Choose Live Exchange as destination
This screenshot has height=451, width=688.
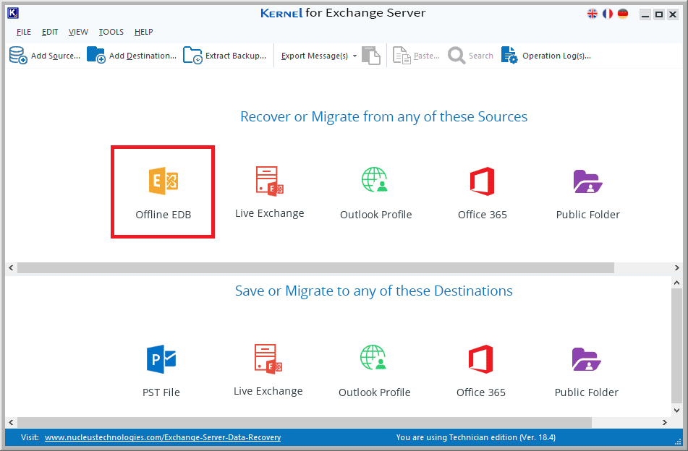tap(268, 370)
